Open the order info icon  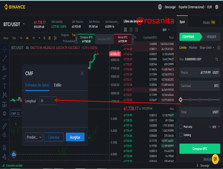(x=219, y=48)
